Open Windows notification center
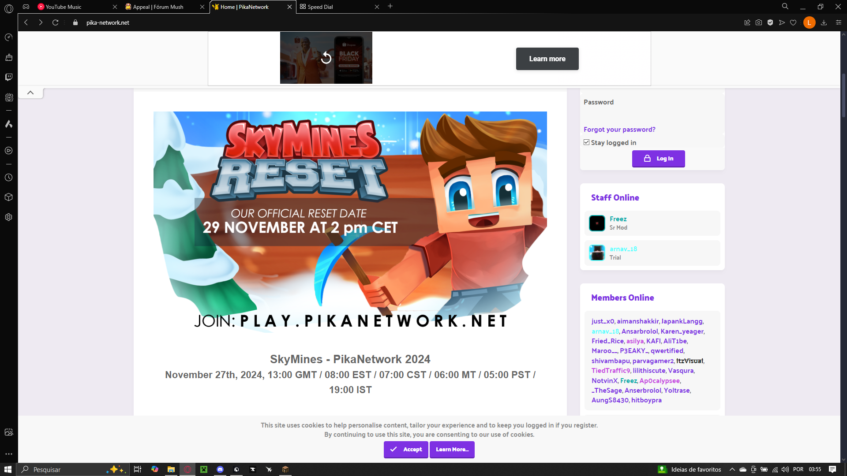The width and height of the screenshot is (847, 476). coord(832,469)
